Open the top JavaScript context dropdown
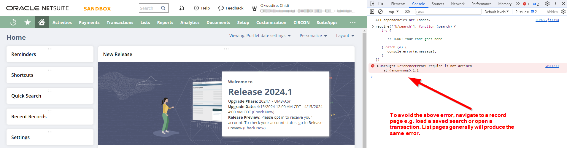Viewport: 567px width, 148px height. pos(394,12)
